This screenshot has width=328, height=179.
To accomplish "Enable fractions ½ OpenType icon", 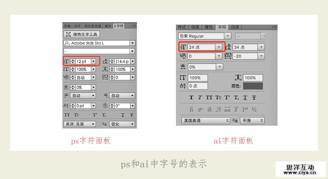I will coord(254,109).
